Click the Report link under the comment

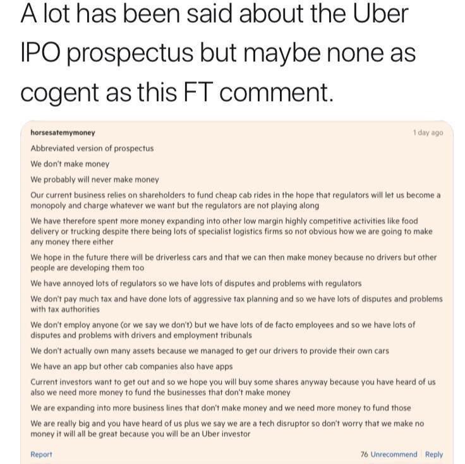41,454
